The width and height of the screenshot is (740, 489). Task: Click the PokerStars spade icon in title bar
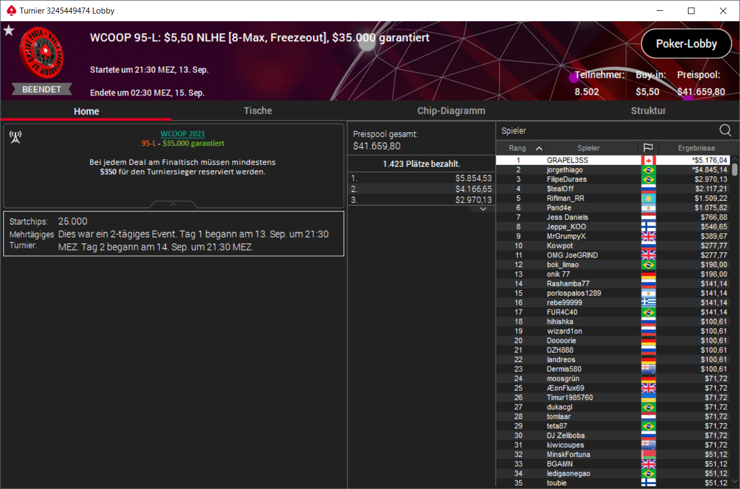(11, 10)
